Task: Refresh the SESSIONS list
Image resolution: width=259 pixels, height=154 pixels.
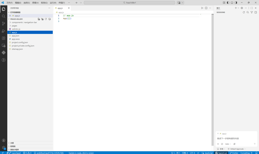Action: (244, 12)
